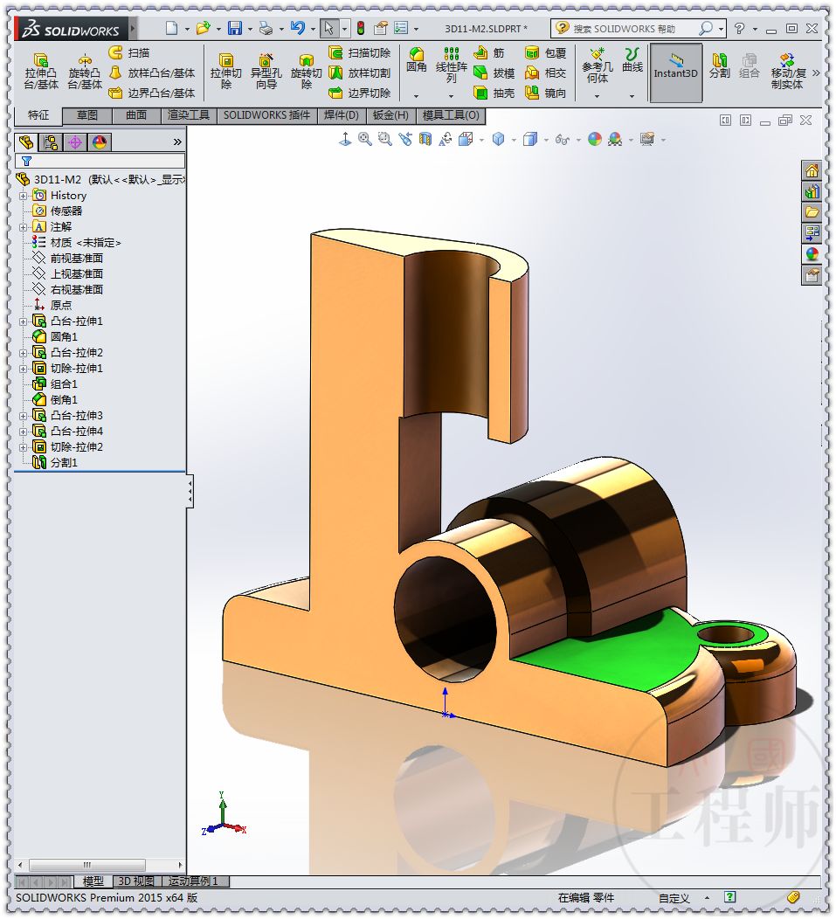Screen dimensions: 836x919
Task: Click the Edit Appearance color ball in view toolbar
Action: tap(595, 139)
